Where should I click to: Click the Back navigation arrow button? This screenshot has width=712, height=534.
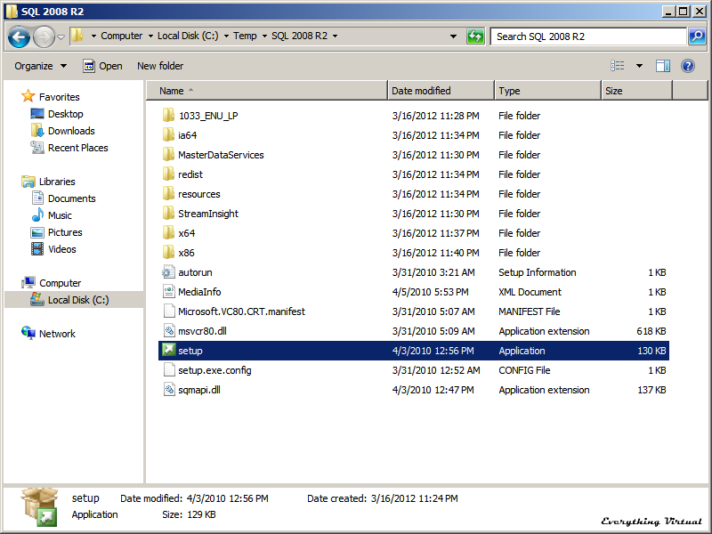click(20, 36)
